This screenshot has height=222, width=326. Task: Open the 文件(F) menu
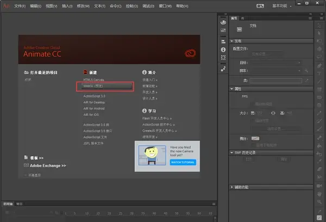20,6
